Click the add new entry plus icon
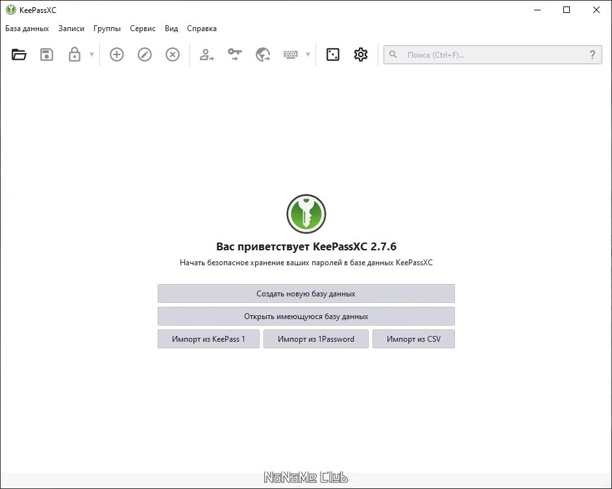 (117, 54)
